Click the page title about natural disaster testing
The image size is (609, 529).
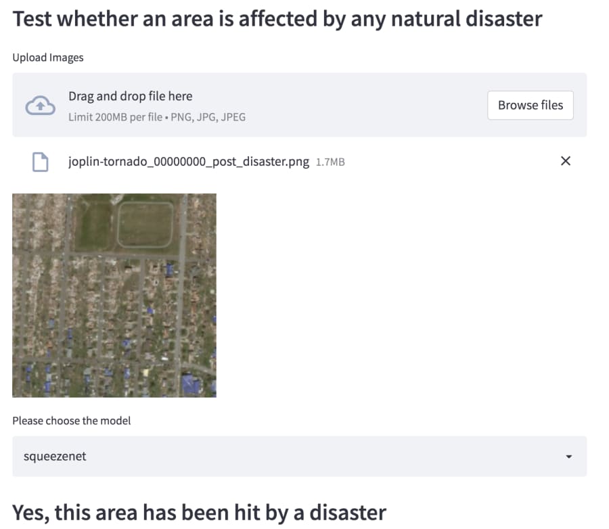pos(277,19)
